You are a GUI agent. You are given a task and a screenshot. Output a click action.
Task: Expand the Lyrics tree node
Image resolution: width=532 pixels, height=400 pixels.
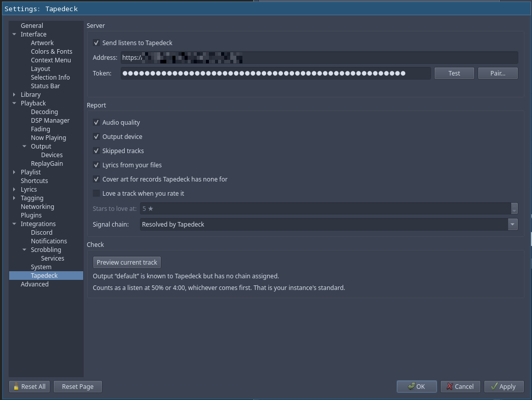click(14, 189)
